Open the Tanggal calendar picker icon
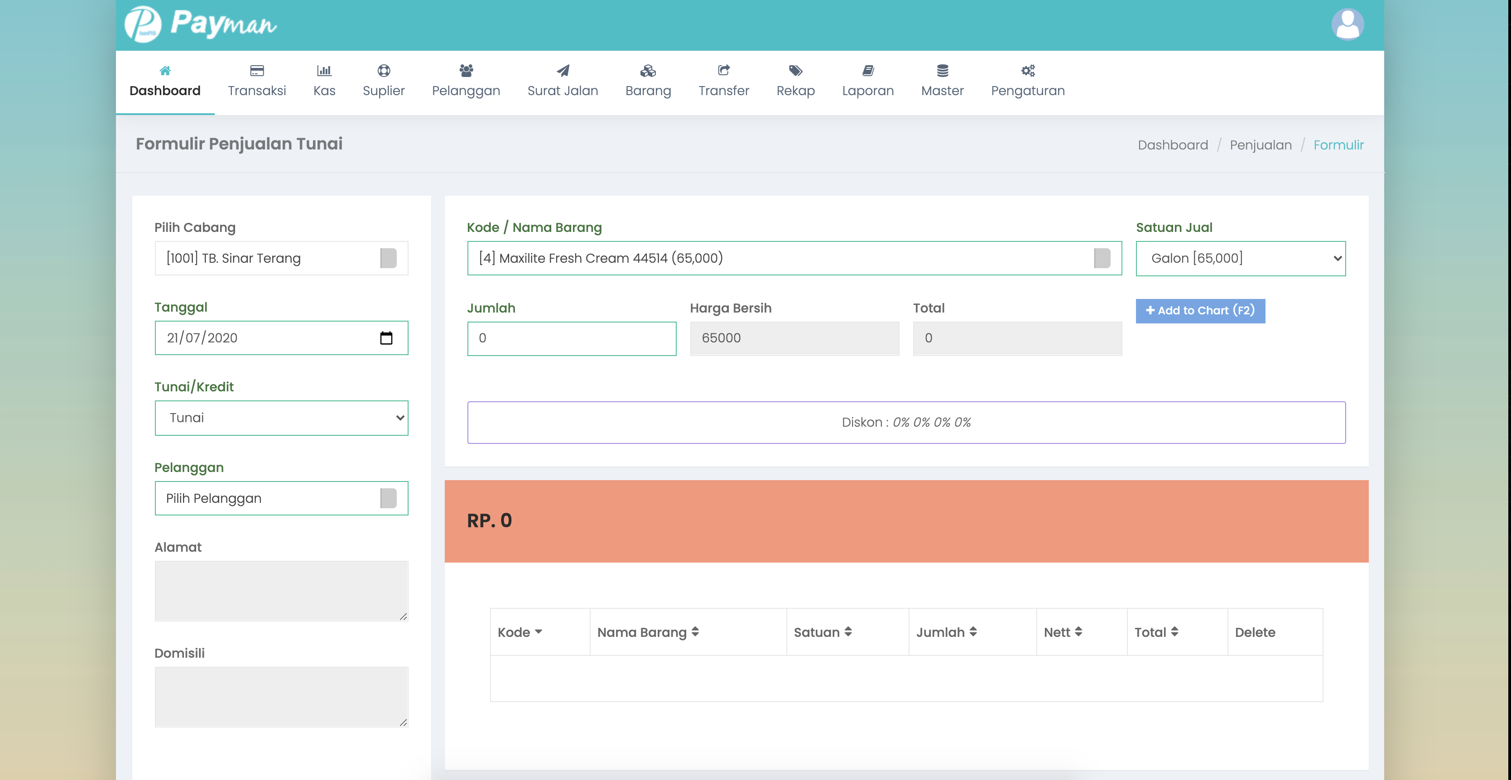1511x780 pixels. point(386,338)
